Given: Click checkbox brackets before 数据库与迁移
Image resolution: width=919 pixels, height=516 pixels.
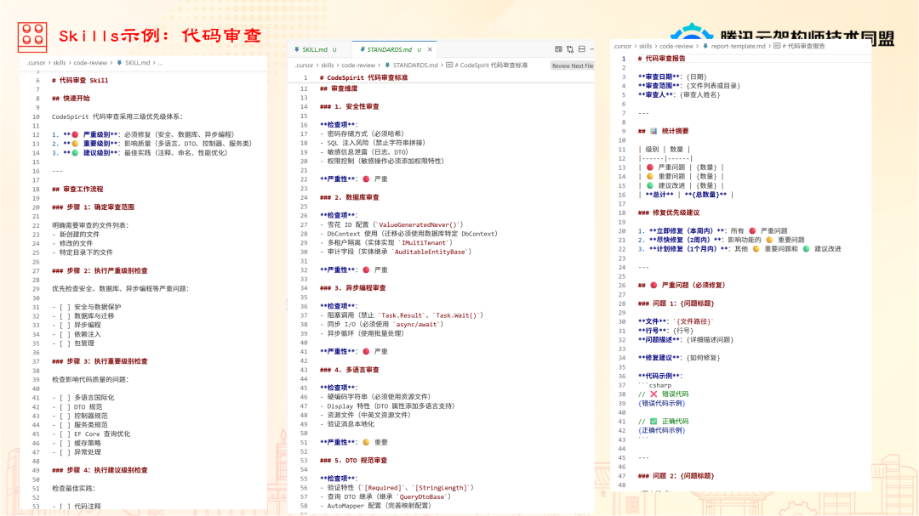Looking at the screenshot, I should 65,315.
